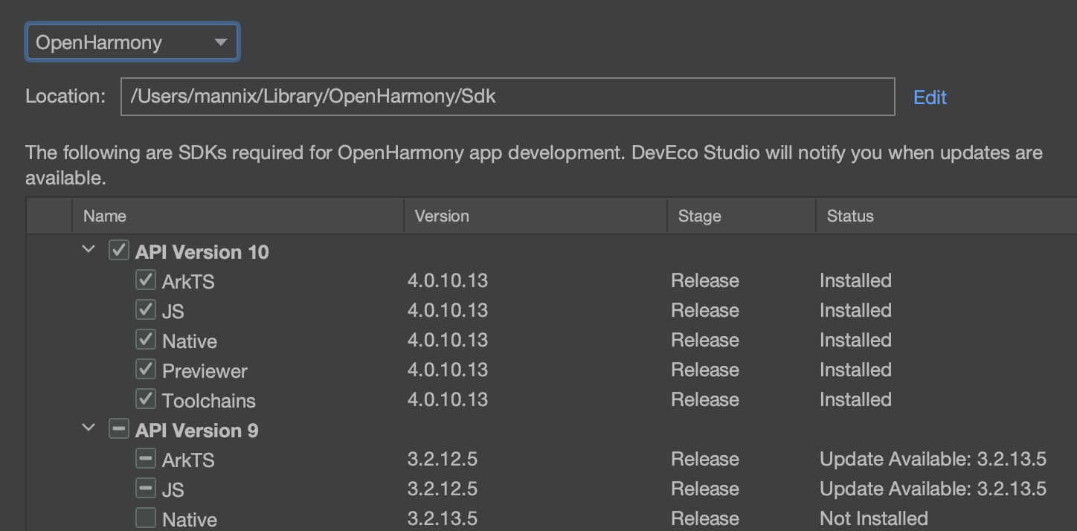Toggle the JS 3.2.12.5 checkbox
The image size is (1077, 531).
(x=146, y=489)
